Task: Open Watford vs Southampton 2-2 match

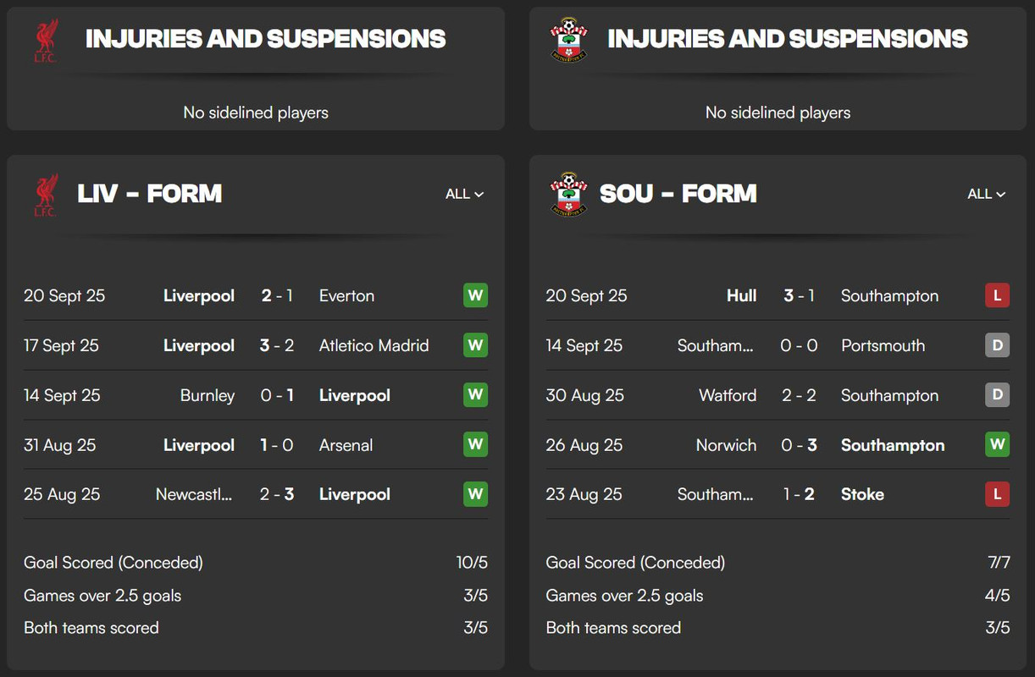Action: coord(778,395)
